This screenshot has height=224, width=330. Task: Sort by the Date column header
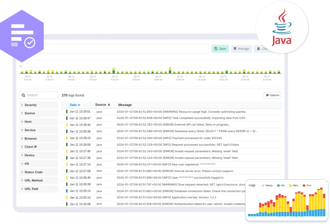(75, 105)
